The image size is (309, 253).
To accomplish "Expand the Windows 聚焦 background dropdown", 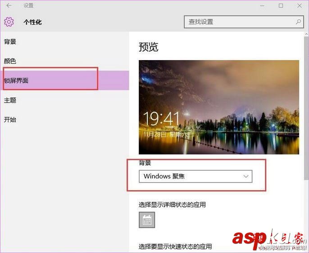I will pos(195,176).
